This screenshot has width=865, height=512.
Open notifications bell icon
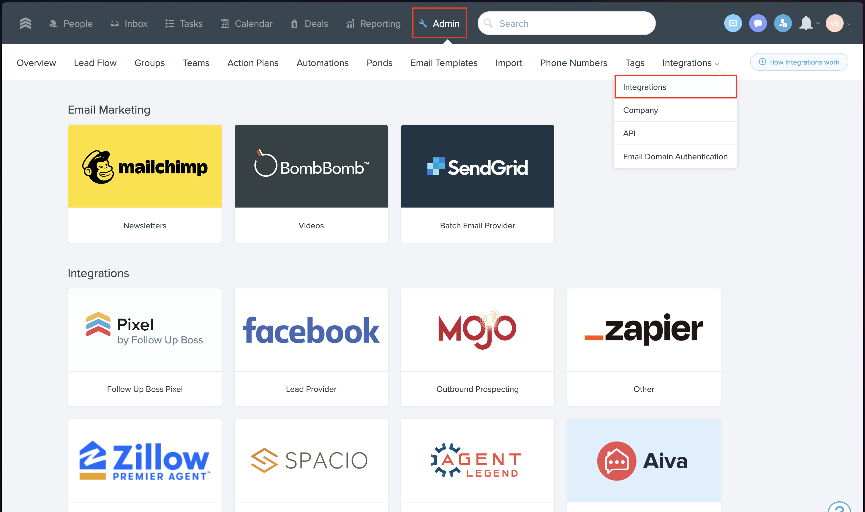click(806, 23)
